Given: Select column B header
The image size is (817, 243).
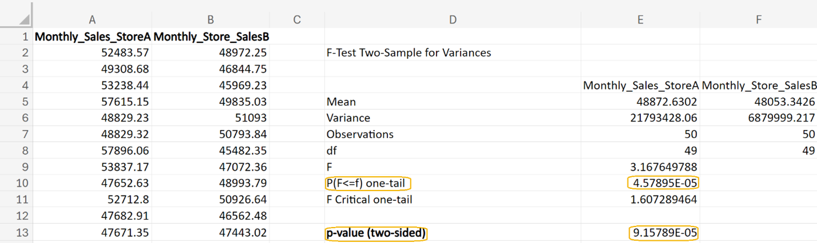Looking at the screenshot, I should (210, 20).
